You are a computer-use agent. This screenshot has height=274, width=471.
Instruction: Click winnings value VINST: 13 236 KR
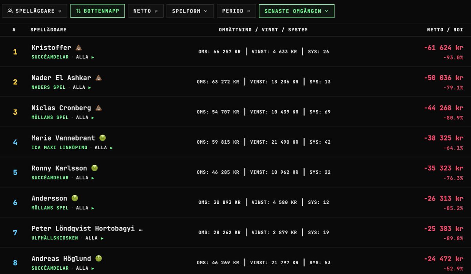coord(274,82)
